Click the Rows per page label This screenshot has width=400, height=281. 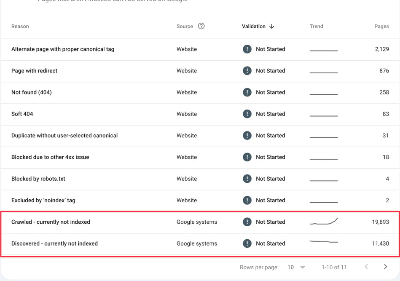[259, 267]
